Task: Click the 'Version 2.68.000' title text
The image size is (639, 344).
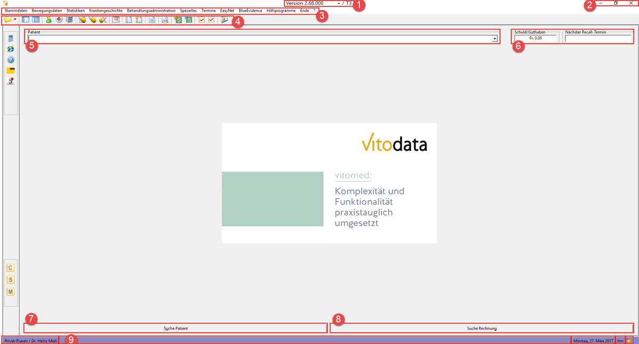Action: (x=305, y=3)
